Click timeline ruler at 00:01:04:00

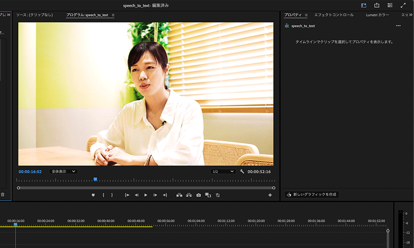[196, 221]
